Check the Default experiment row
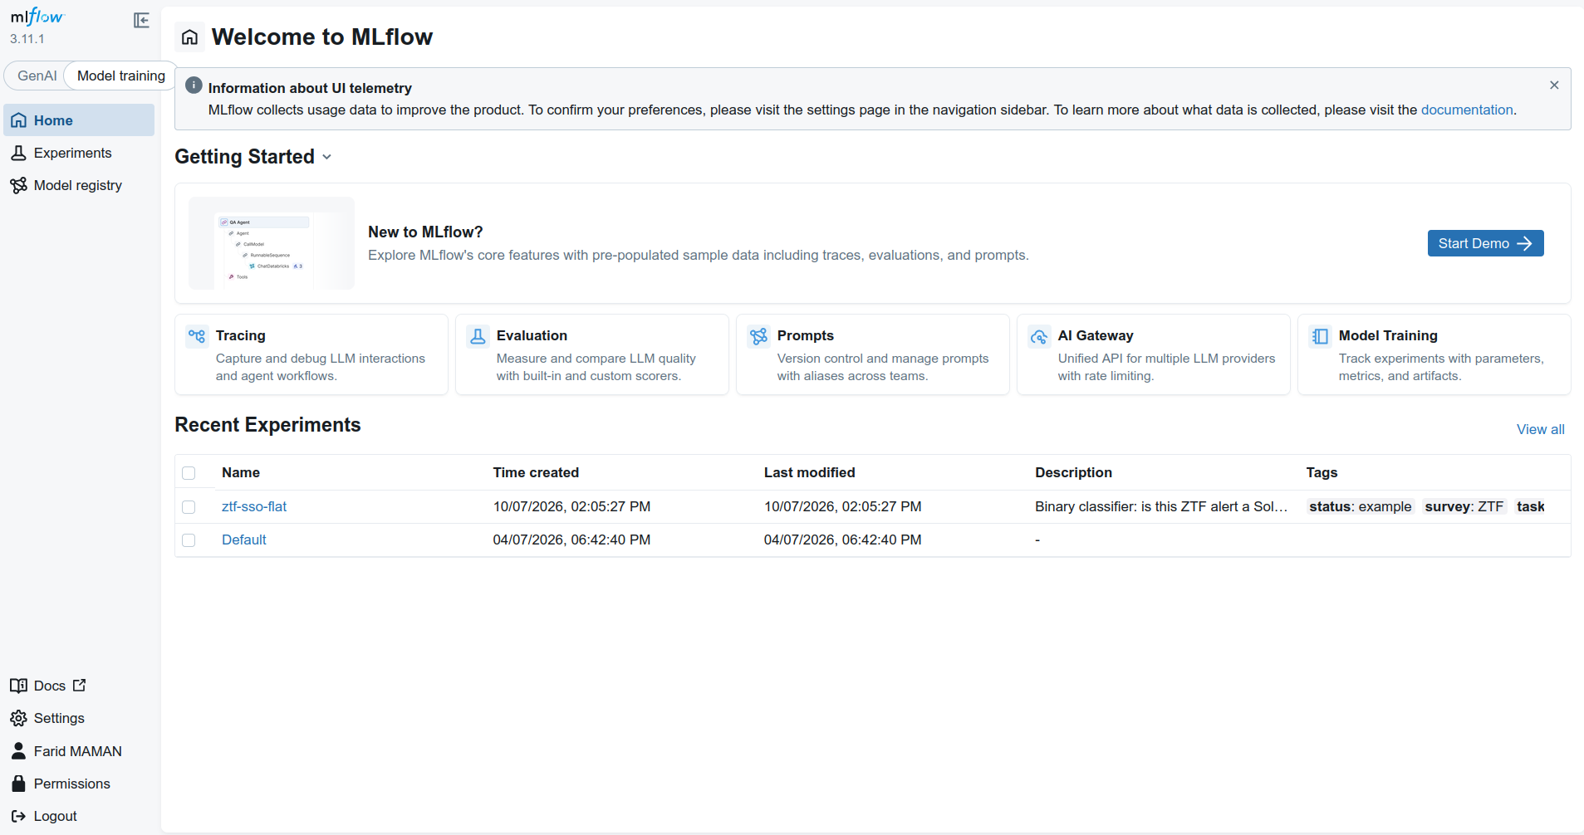This screenshot has width=1584, height=835. 189,540
